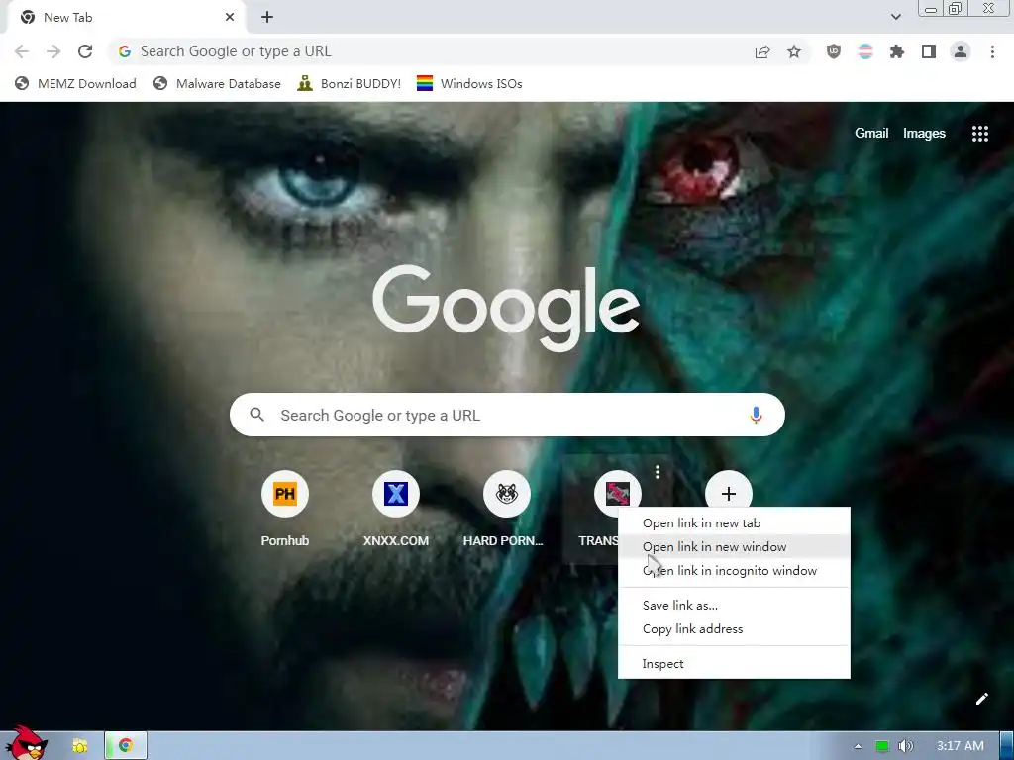Click the Google logo
The image size is (1014, 760).
[x=506, y=308]
